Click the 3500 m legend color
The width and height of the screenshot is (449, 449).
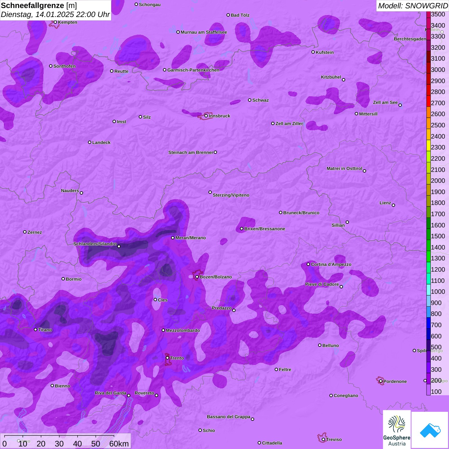428,14
